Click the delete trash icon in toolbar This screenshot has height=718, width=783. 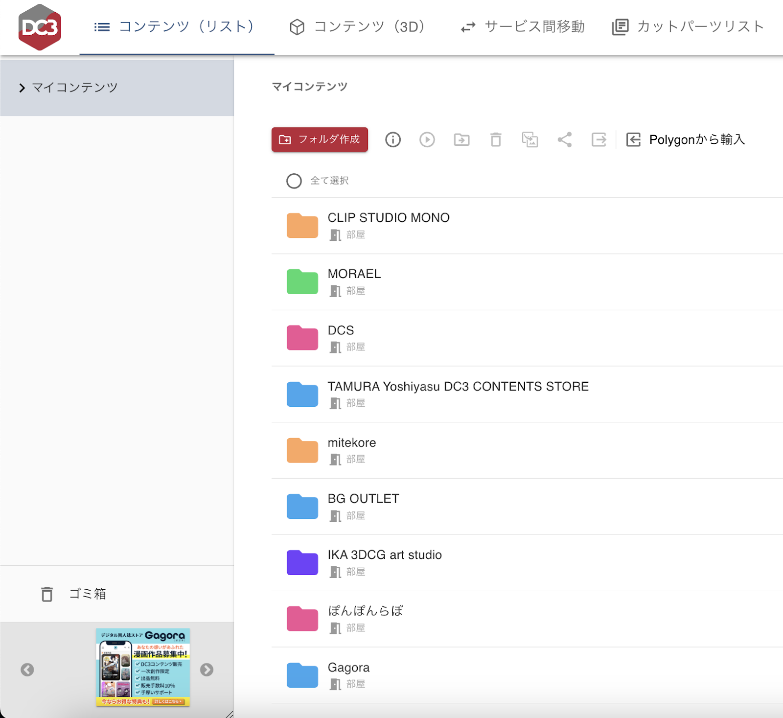click(496, 139)
